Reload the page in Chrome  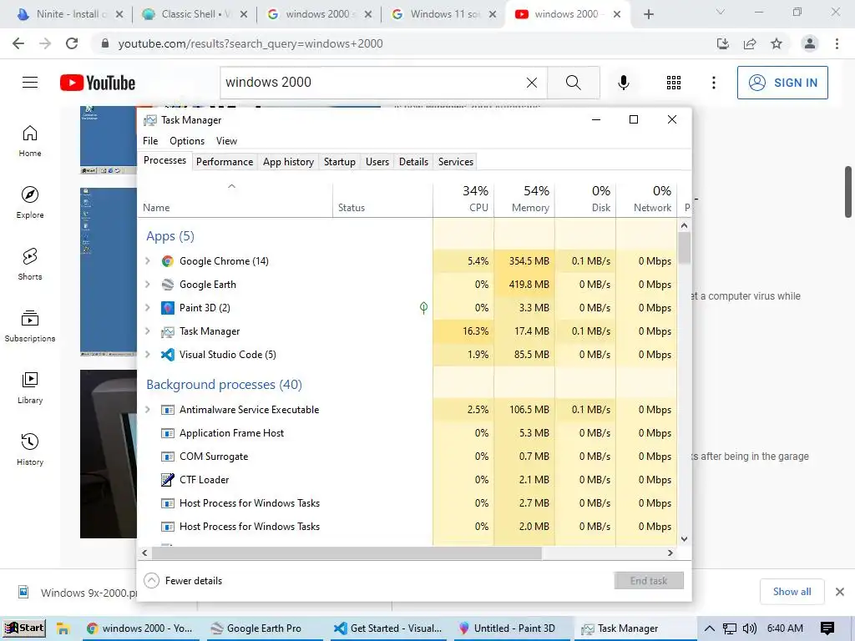coord(72,43)
